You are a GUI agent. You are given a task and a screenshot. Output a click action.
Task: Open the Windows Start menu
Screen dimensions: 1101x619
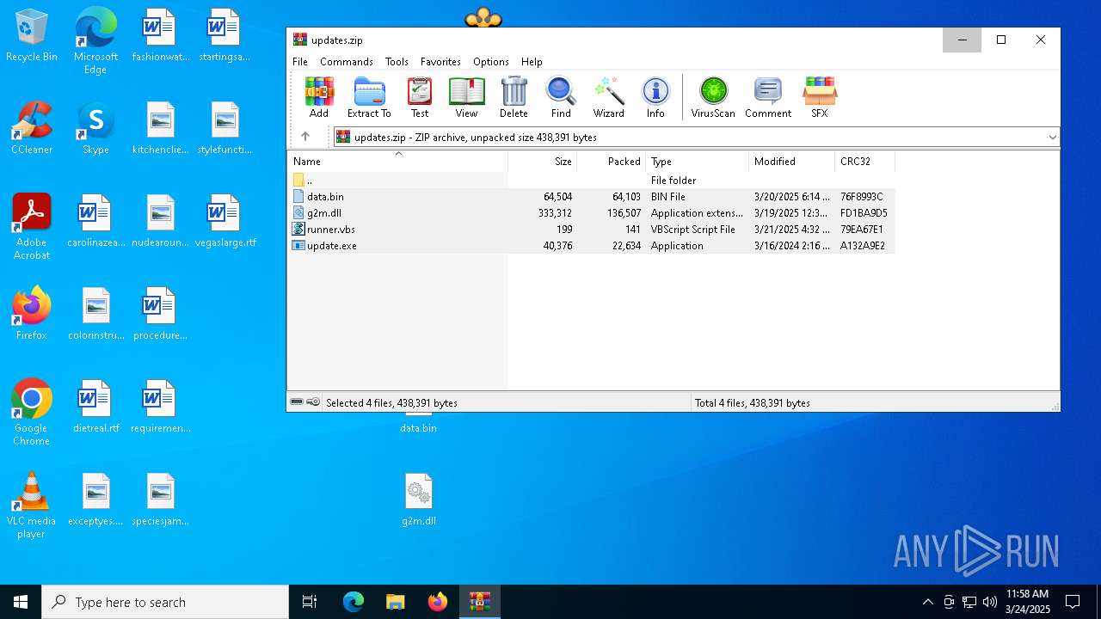pyautogui.click(x=21, y=602)
